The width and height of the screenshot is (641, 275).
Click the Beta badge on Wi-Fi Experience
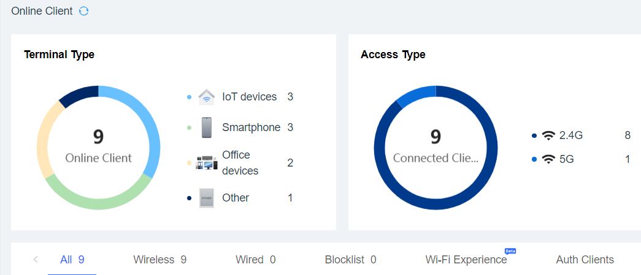pos(510,251)
